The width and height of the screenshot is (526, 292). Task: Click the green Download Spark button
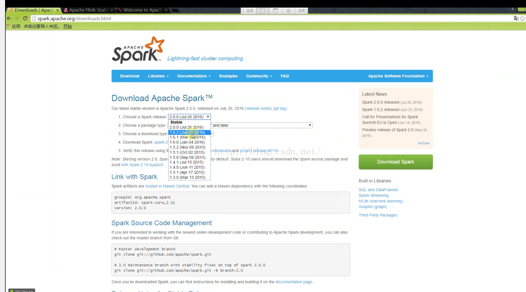pos(395,162)
